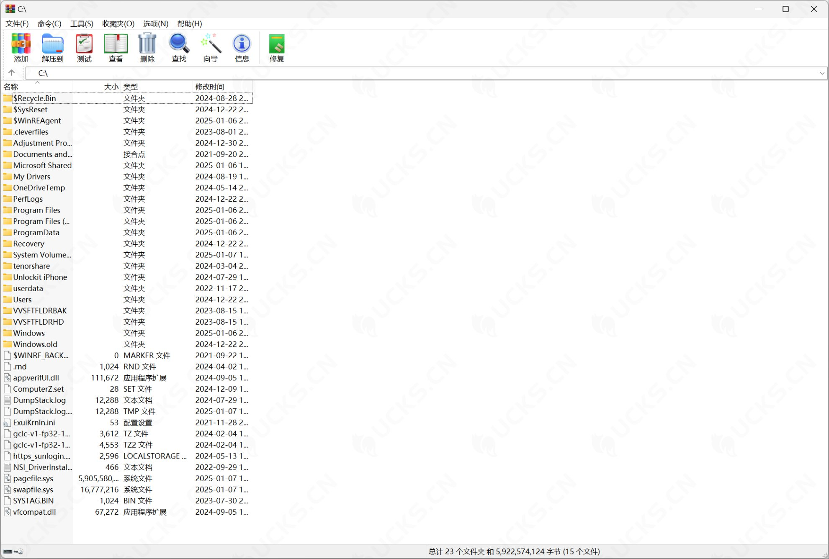Image resolution: width=829 pixels, height=559 pixels.
Task: Open the 查找 (Find) magnifier icon
Action: 179,48
